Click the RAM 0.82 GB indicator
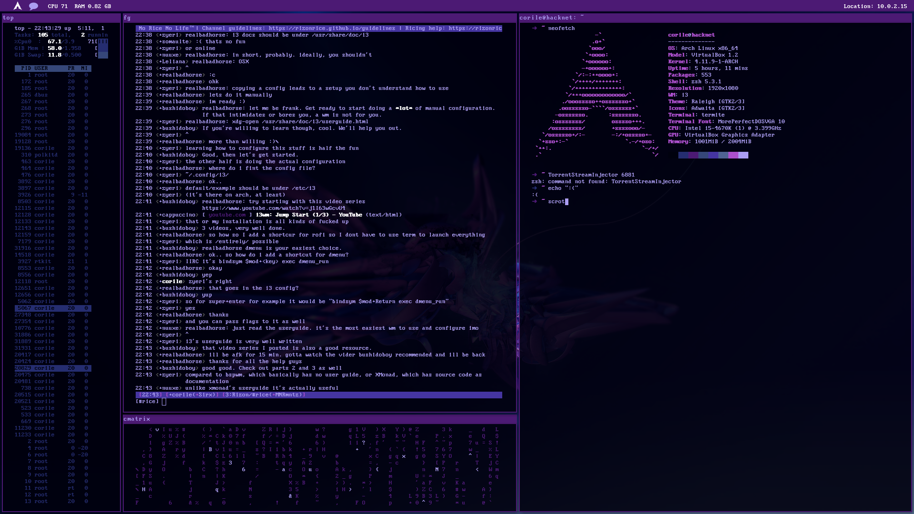Viewport: 914px width, 514px height. pyautogui.click(x=93, y=6)
